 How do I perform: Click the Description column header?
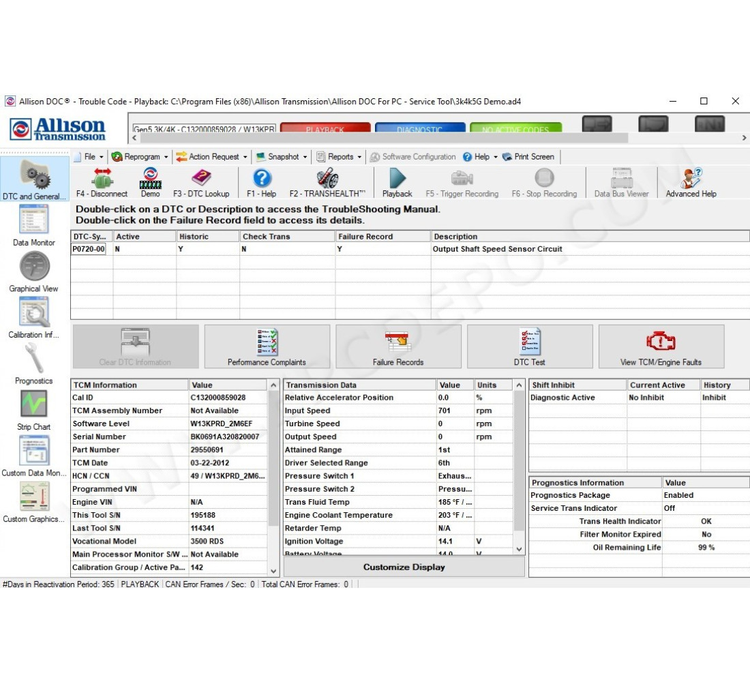[x=590, y=237]
